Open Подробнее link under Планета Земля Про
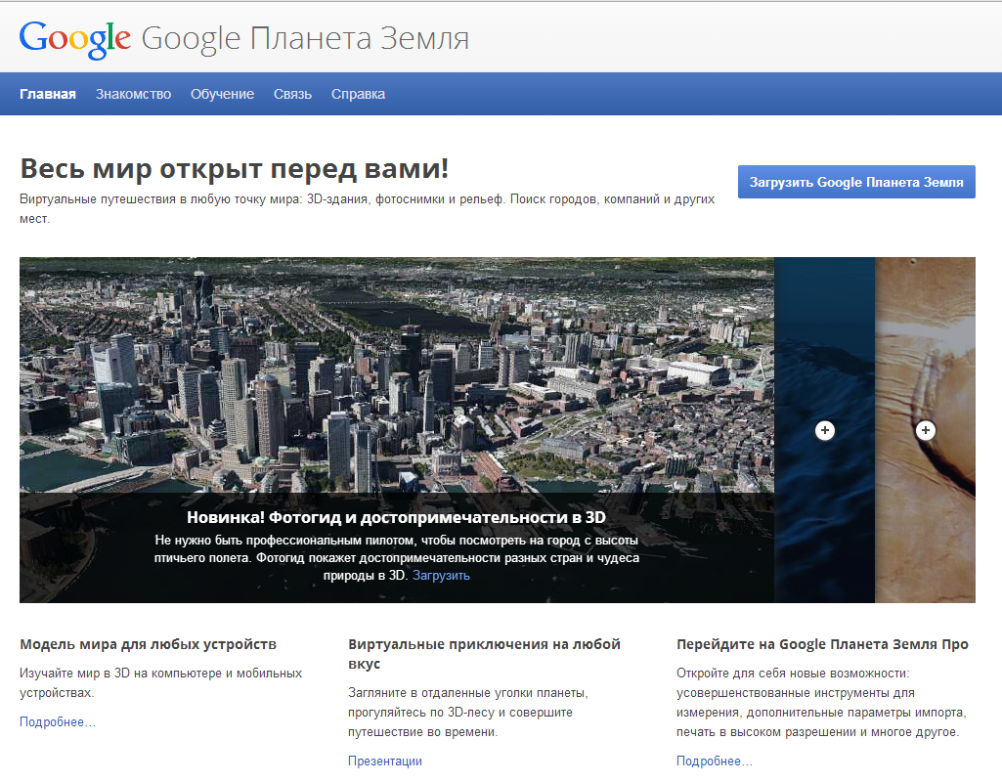 (715, 761)
